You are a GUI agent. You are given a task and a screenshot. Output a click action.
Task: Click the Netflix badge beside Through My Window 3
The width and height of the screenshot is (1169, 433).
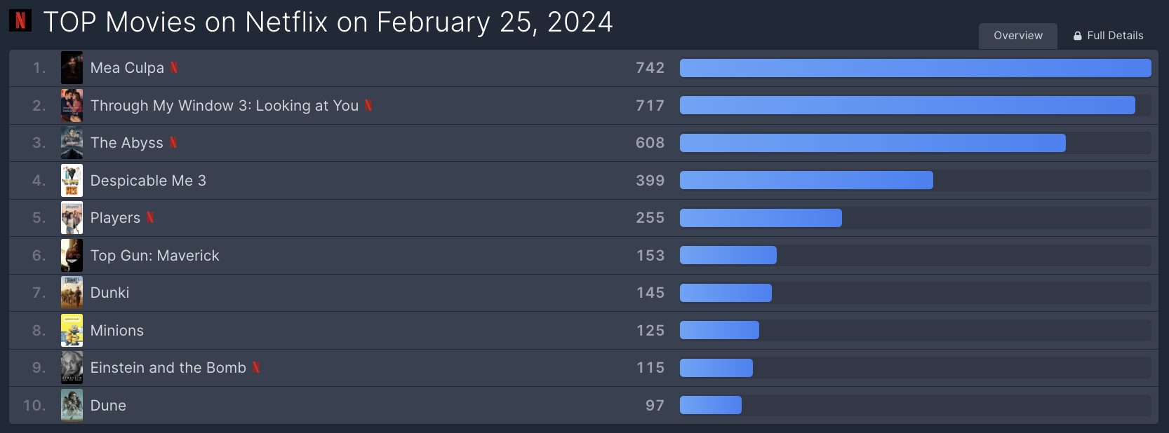coord(368,106)
